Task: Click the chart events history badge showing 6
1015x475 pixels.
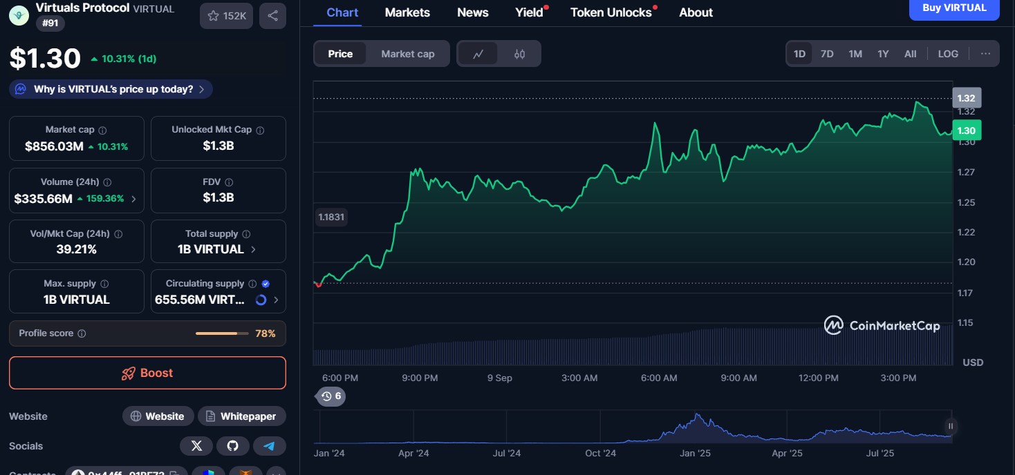Action: [x=331, y=396]
